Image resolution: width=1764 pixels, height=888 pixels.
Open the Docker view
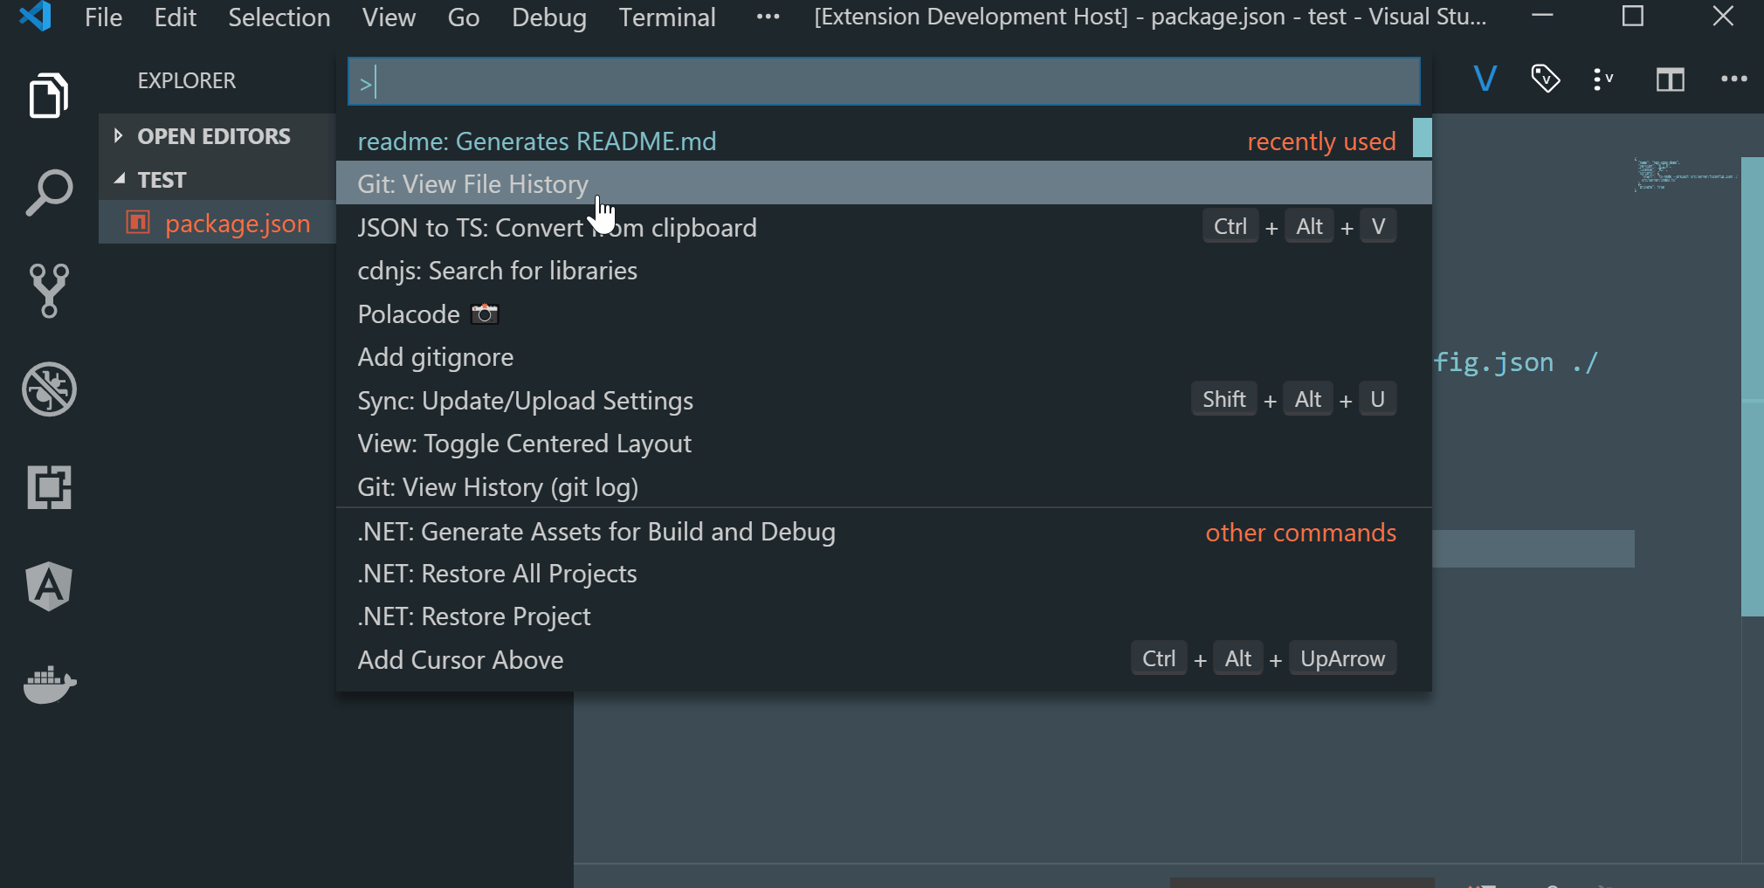48,685
